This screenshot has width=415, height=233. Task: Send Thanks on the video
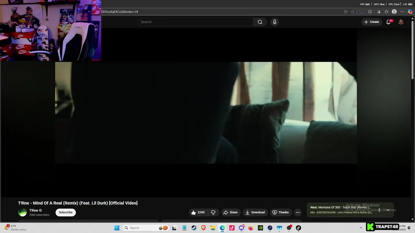point(280,212)
